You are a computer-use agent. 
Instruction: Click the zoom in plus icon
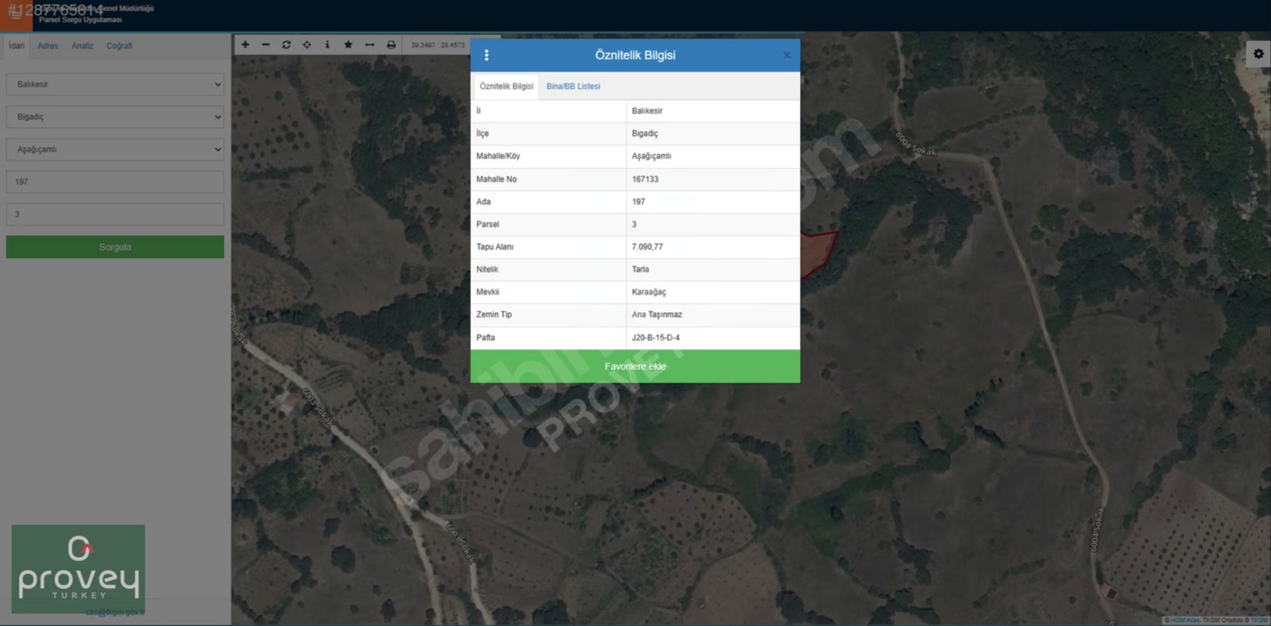[x=245, y=45]
